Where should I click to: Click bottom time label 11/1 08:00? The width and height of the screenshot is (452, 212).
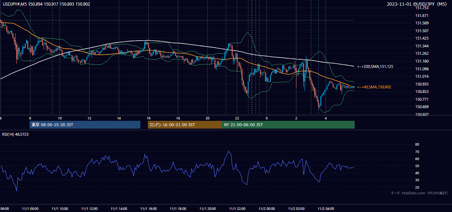click(30, 209)
